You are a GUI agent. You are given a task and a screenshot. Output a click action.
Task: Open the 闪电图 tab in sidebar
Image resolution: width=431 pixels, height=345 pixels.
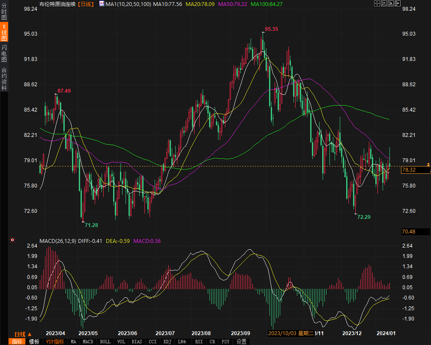tap(4, 53)
